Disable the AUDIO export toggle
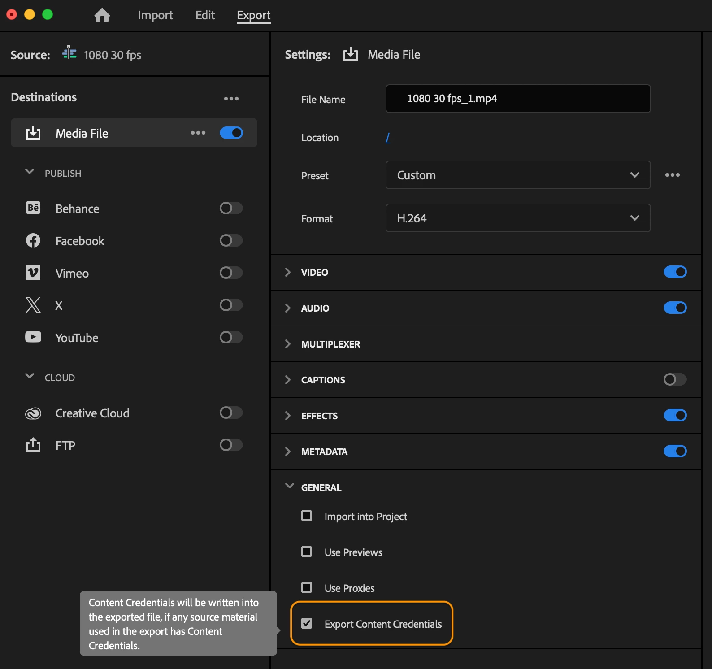The image size is (712, 669). pos(675,308)
